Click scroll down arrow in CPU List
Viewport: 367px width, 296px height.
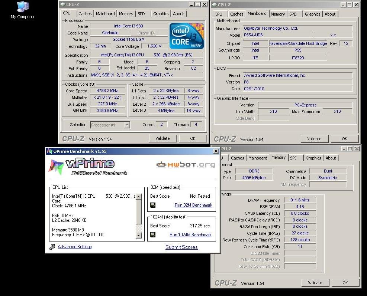(x=139, y=235)
